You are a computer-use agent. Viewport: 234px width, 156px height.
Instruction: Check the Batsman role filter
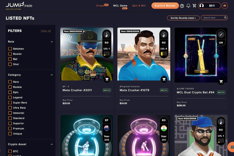(x=10, y=49)
